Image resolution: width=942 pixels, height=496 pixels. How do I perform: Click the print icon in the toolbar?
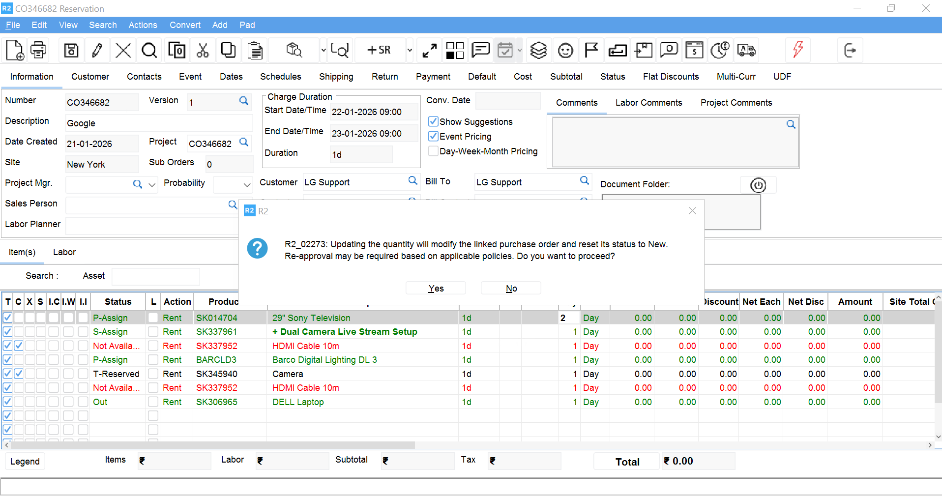tap(38, 50)
